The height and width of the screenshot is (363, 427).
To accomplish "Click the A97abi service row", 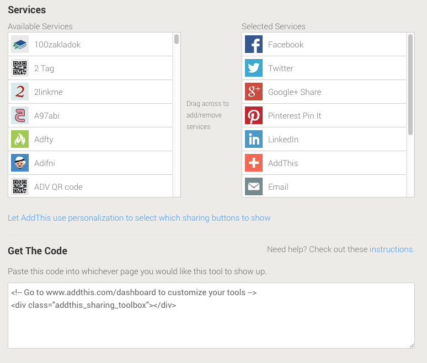I will [90, 115].
